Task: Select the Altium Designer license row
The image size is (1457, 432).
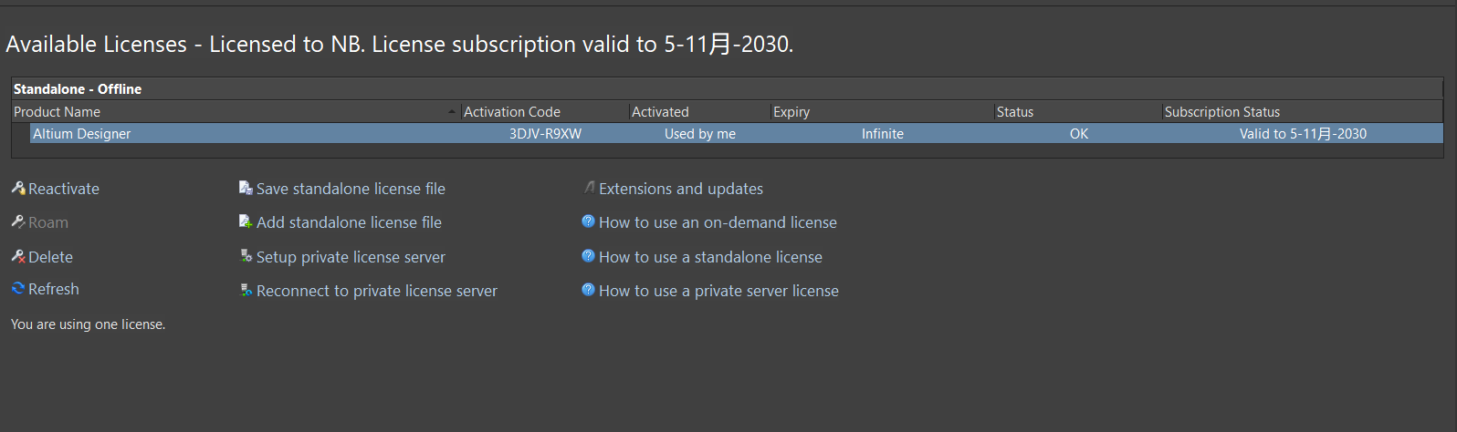Action: click(x=737, y=133)
